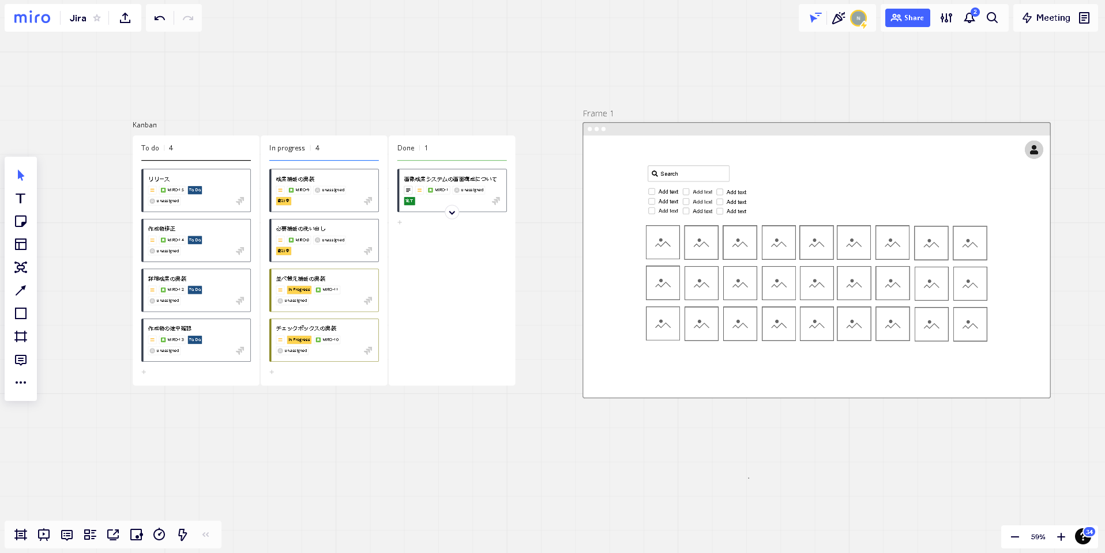Open the Comment tool in left toolbar
This screenshot has width=1105, height=553.
[x=21, y=360]
